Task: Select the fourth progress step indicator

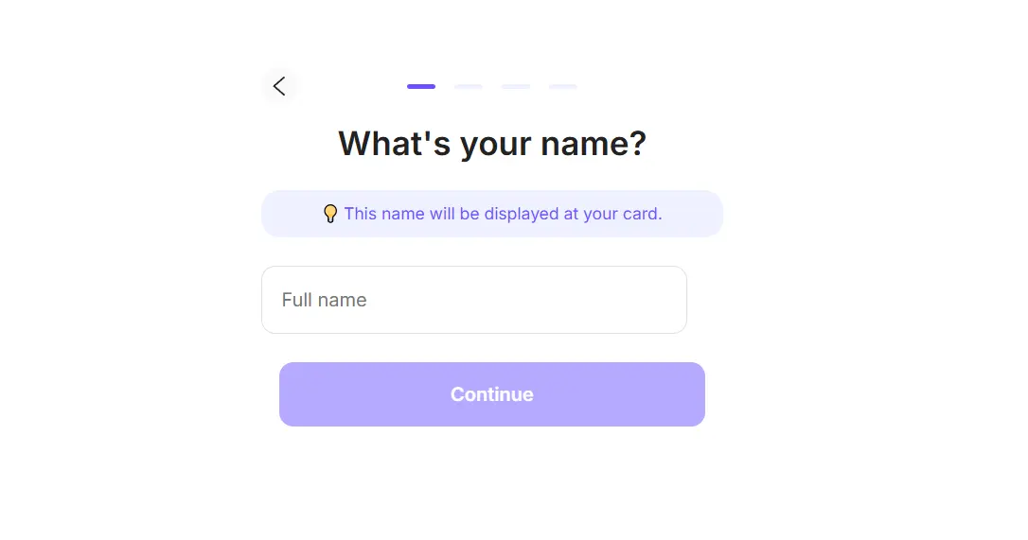Action: point(562,86)
